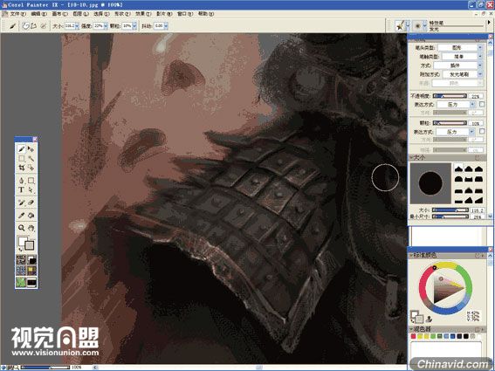Viewport: 495px width, 371px height.
Task: Open the 效果 Effects menu
Action: click(x=143, y=14)
